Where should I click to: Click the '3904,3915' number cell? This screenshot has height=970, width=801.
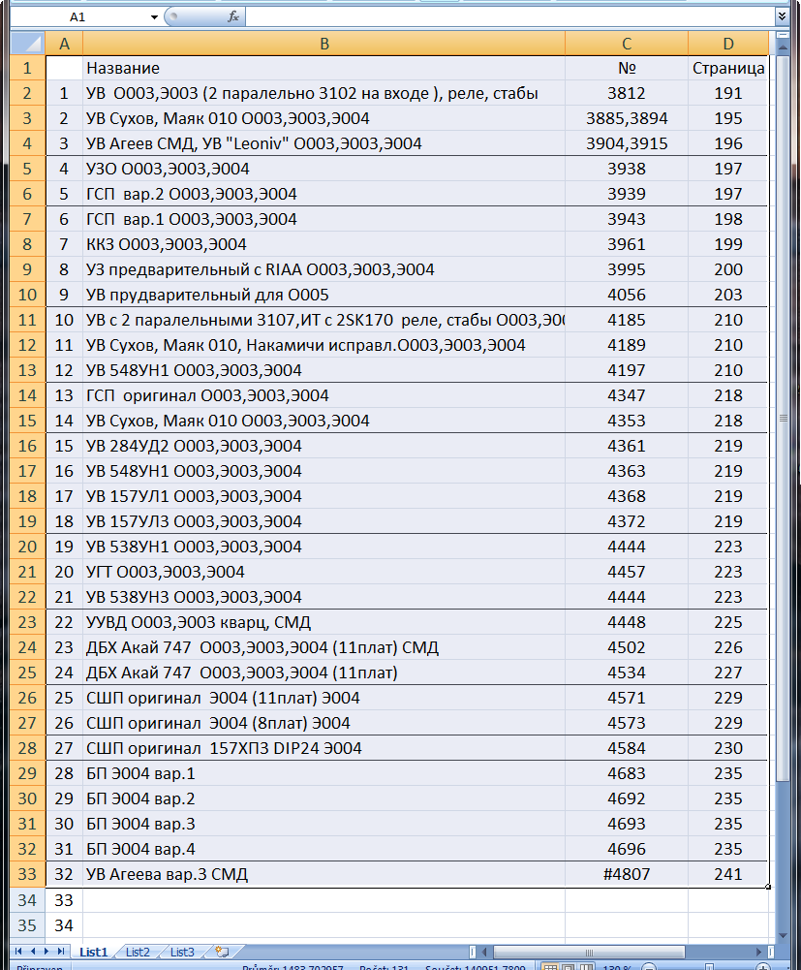pyautogui.click(x=627, y=143)
